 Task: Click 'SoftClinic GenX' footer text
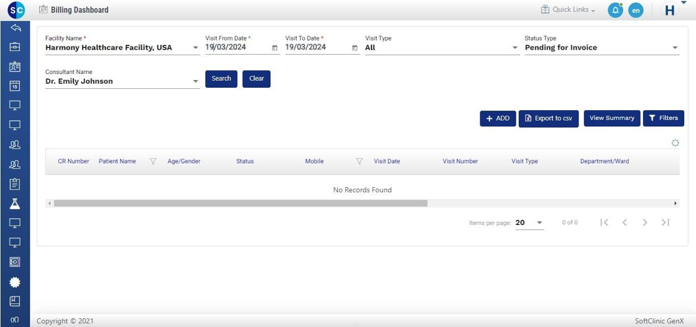pyautogui.click(x=659, y=321)
